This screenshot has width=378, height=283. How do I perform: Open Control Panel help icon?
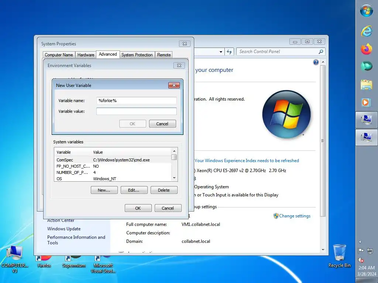coord(316,62)
